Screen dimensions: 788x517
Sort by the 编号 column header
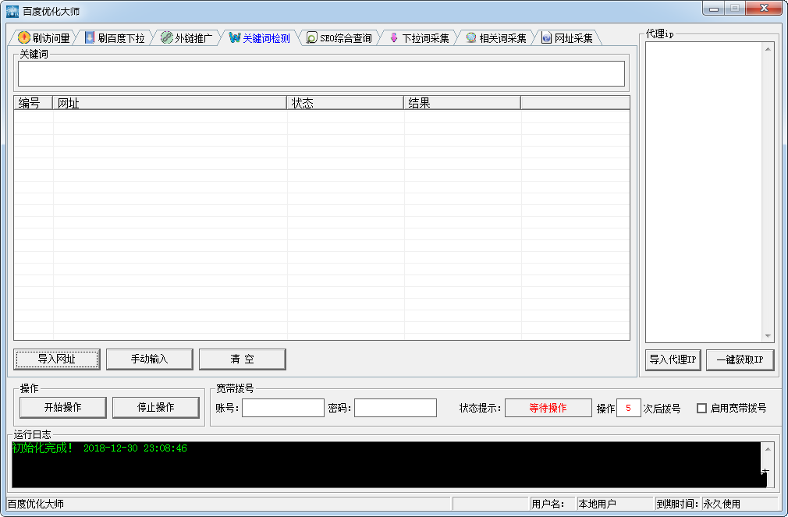(34, 103)
